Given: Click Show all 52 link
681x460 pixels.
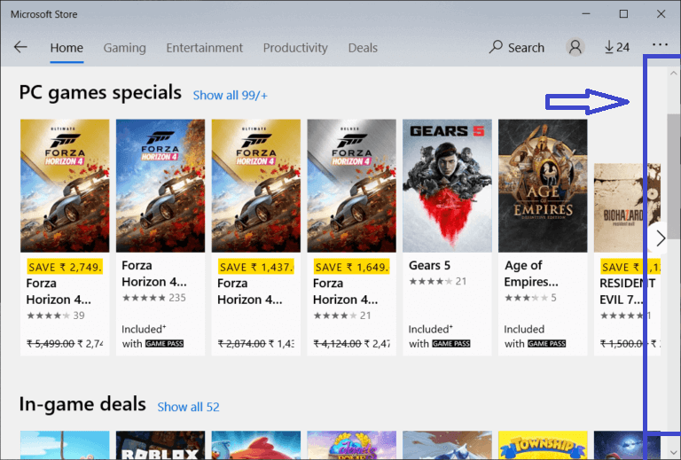Looking at the screenshot, I should 189,407.
